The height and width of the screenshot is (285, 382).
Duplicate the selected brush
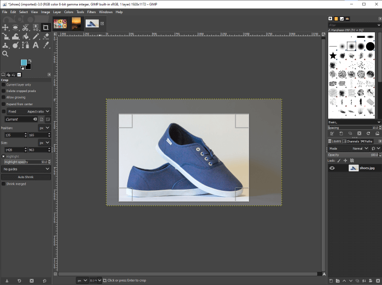click(x=350, y=133)
